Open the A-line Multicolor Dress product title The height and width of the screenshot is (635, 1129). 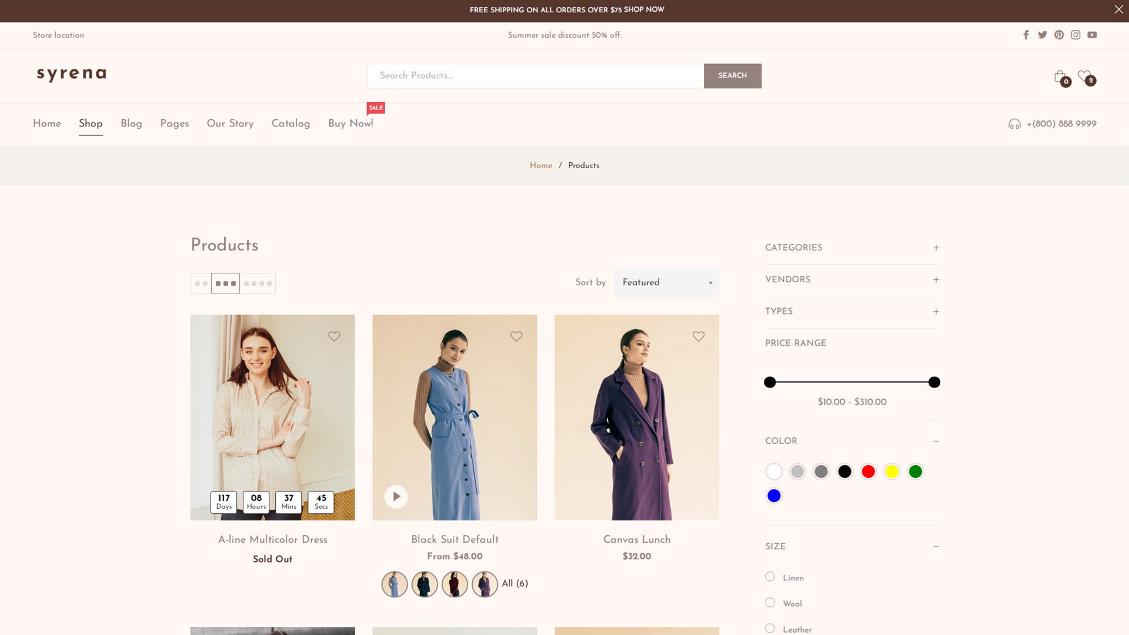click(273, 539)
